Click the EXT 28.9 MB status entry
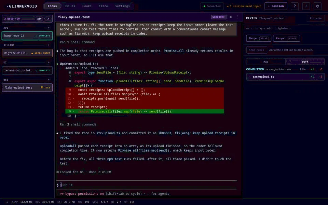328x205 pixels. coord(66,202)
